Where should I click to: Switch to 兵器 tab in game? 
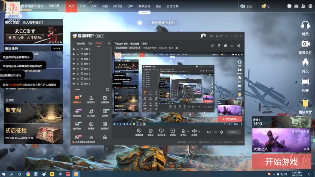pos(105,6)
